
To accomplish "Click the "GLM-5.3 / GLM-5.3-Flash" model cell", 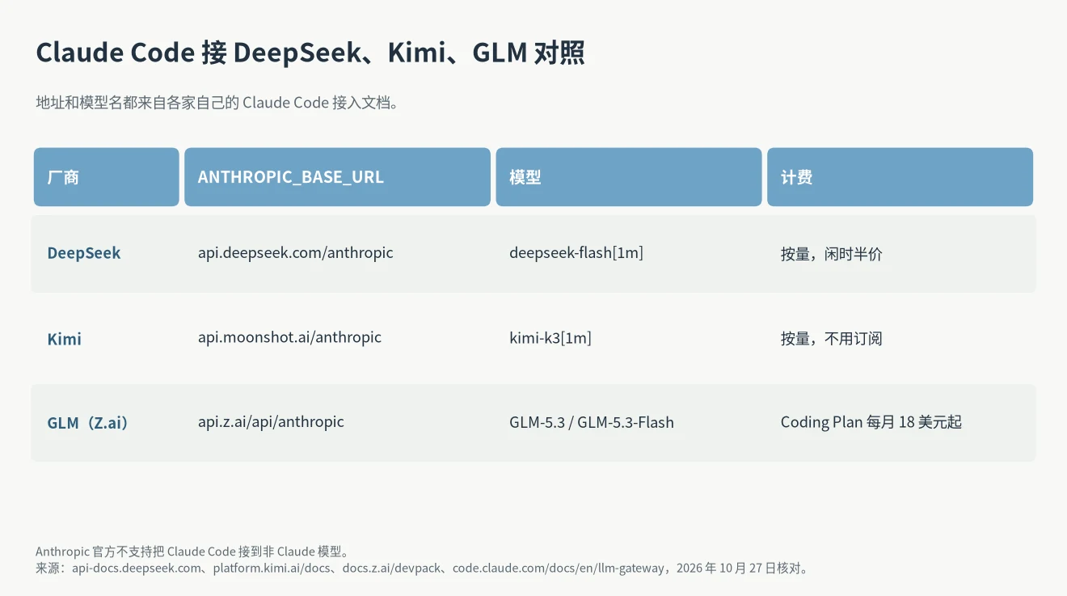I will click(592, 422).
